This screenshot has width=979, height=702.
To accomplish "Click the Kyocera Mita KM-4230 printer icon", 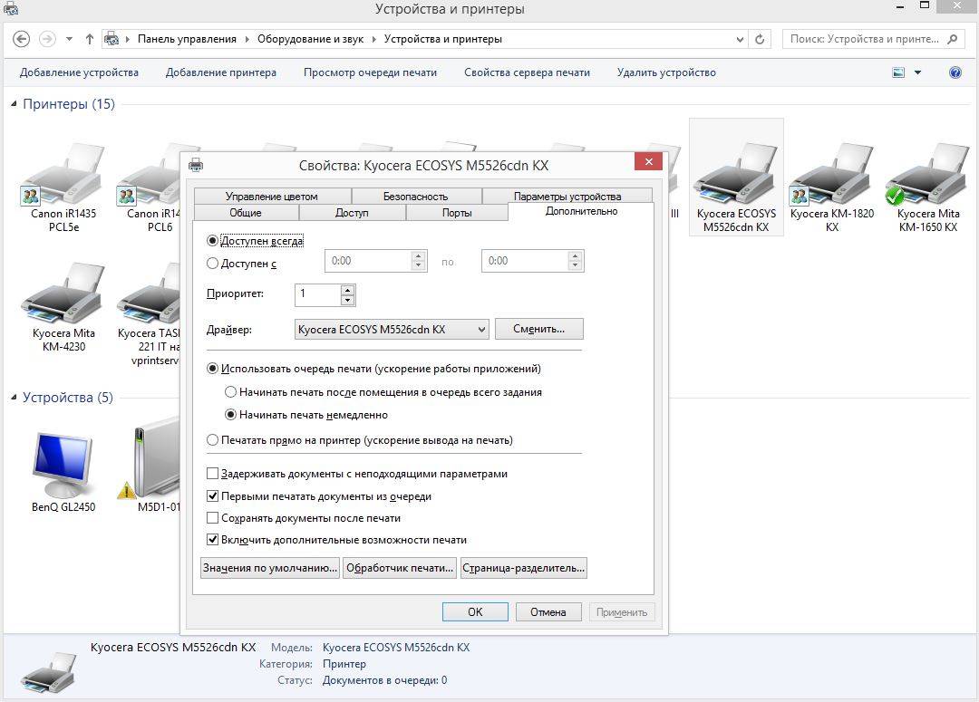I will point(63,295).
